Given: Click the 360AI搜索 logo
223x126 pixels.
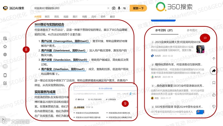Looking at the screenshot, I should [x=14, y=8].
